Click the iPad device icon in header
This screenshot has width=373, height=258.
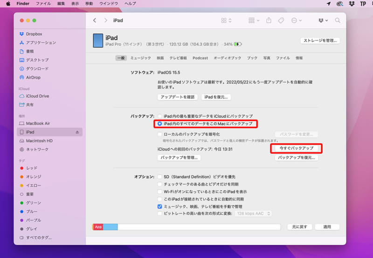[x=98, y=40]
